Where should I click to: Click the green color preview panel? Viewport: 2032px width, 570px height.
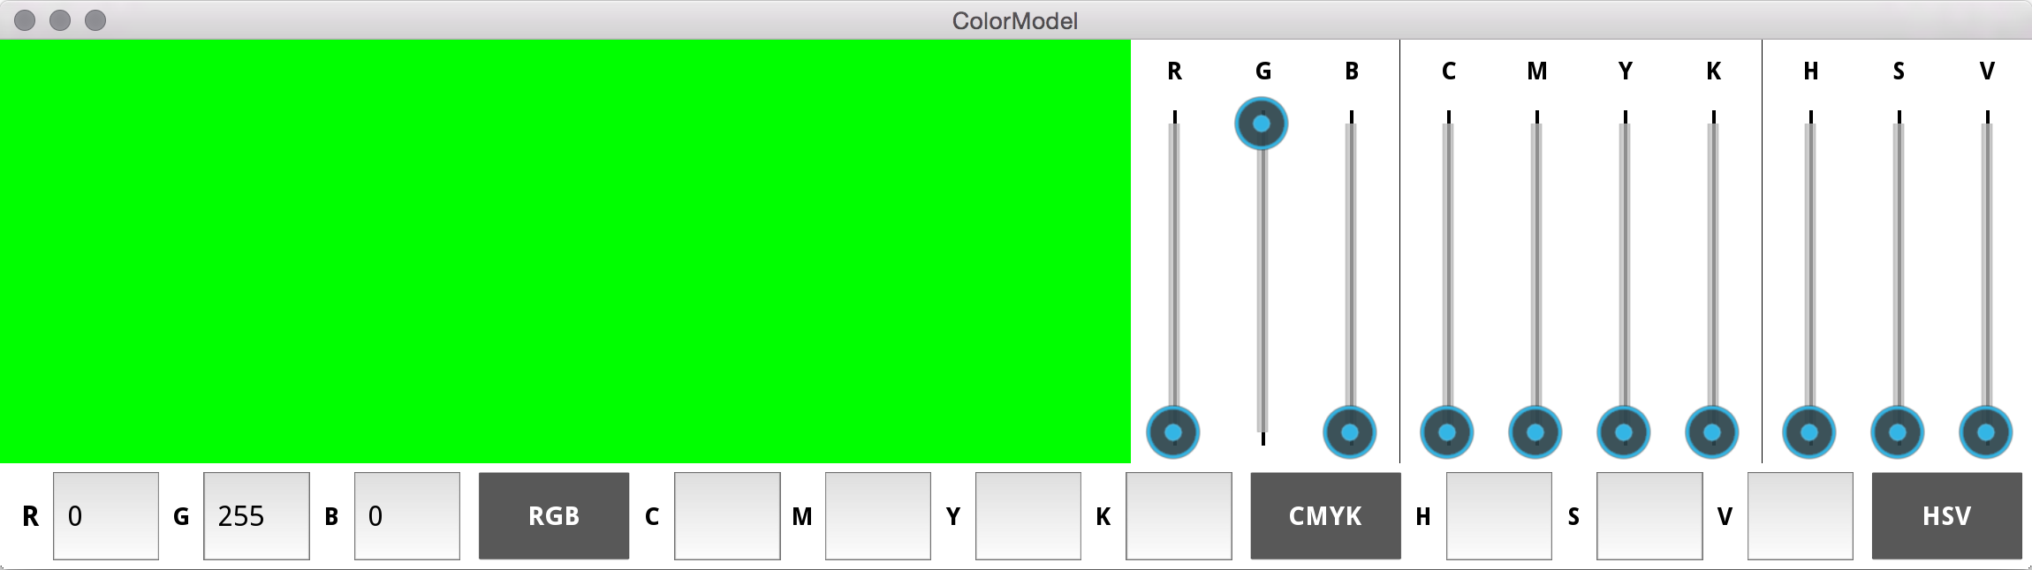click(565, 251)
